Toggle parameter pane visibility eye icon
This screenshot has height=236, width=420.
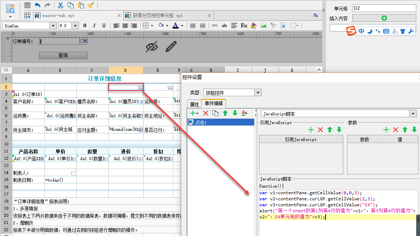pyautogui.click(x=152, y=47)
